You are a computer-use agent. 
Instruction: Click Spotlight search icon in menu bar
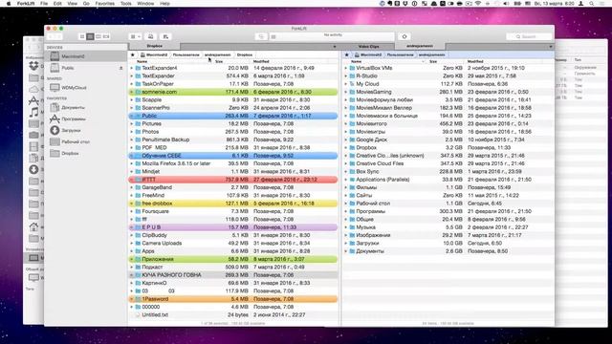coord(592,4)
